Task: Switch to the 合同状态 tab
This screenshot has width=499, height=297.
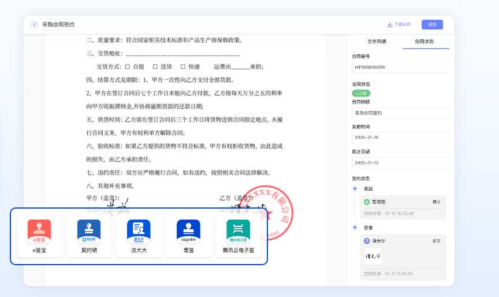Action: coord(424,42)
